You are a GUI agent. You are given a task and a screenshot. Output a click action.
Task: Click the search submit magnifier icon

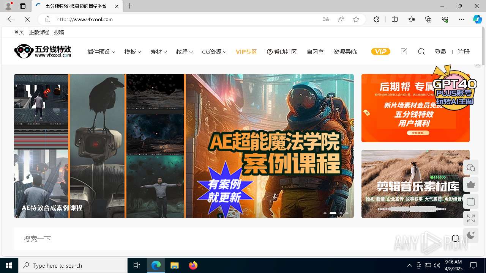click(x=456, y=238)
